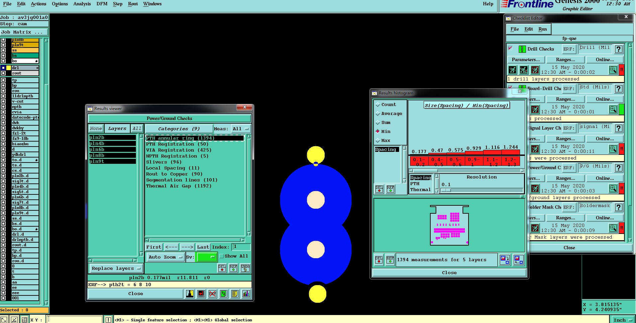Click the DEL icon in Results viewer
Viewport: 636px width, 323px height.
pos(222,268)
